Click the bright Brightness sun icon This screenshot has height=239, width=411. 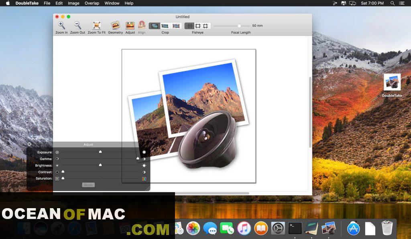(144, 165)
